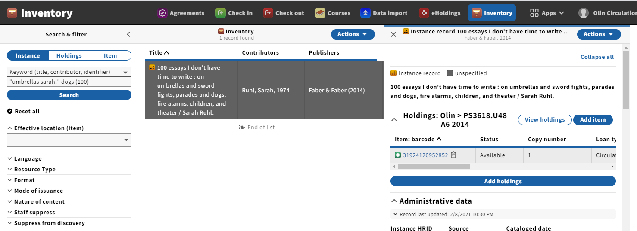637x231 pixels.
Task: Open the Agreements app icon
Action: click(162, 13)
